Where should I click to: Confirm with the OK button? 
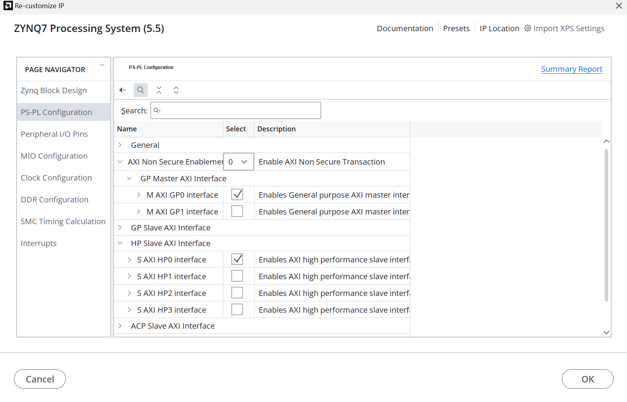pyautogui.click(x=588, y=379)
